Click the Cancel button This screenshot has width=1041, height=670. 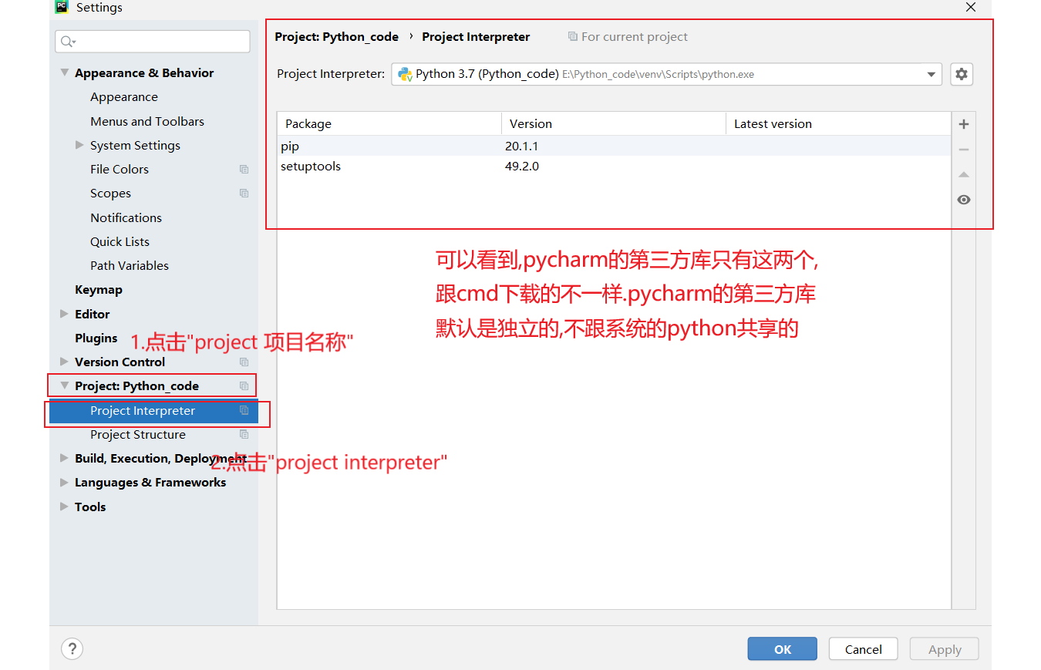(863, 649)
